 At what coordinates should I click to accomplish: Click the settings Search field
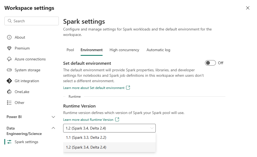coord(32,21)
